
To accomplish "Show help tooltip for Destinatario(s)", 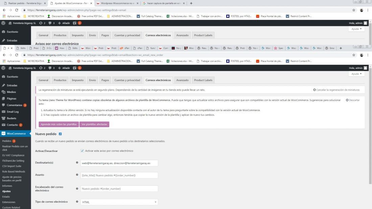I will tap(77, 162).
